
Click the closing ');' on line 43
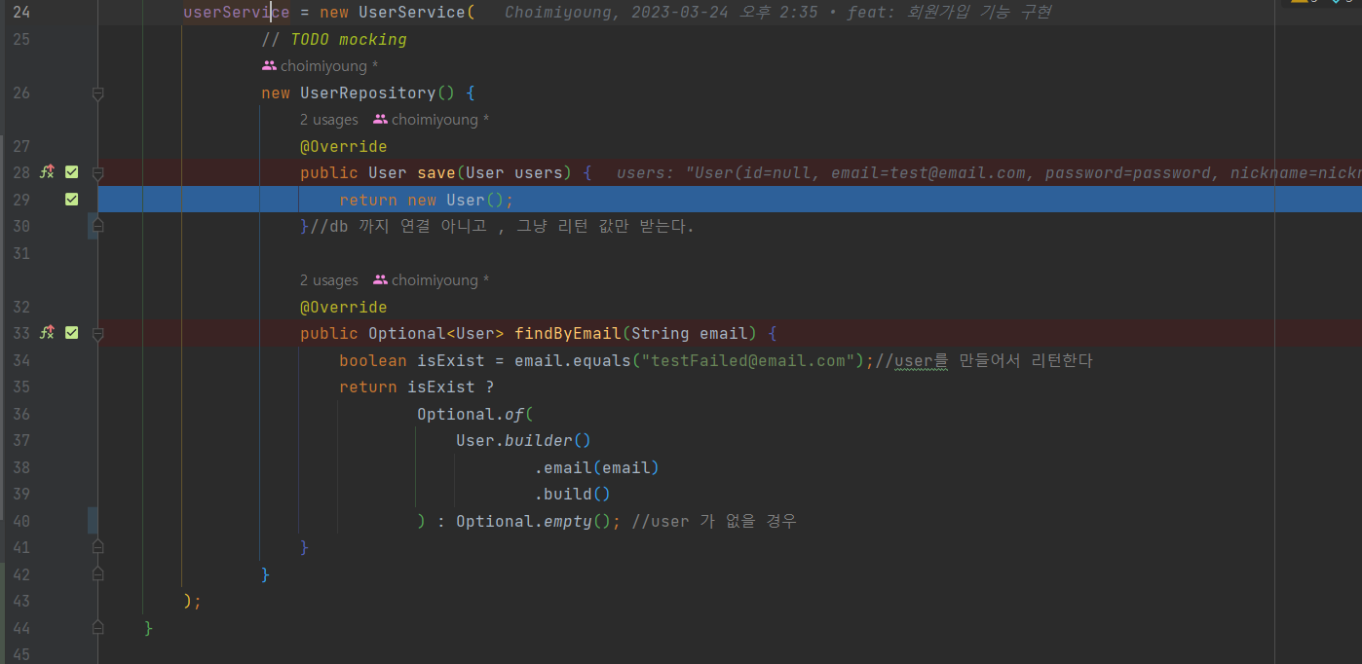point(193,602)
